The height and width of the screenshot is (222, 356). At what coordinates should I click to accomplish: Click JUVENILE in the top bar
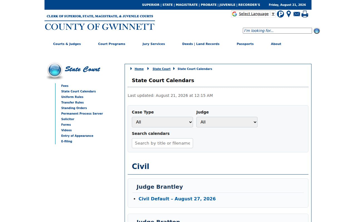tap(228, 5)
